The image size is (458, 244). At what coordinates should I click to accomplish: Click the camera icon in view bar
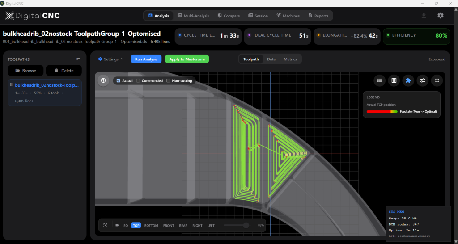(x=118, y=225)
